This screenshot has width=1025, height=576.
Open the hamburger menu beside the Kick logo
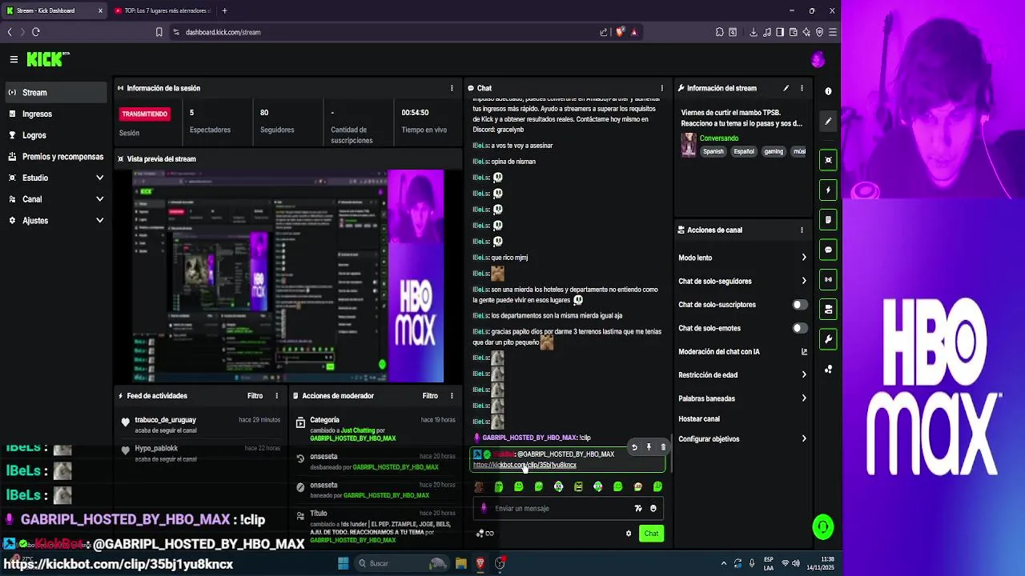click(x=14, y=59)
